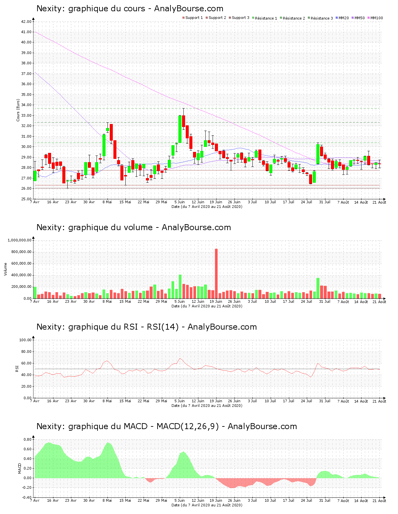This screenshot has height=514, width=398.
Task: Click the 20.00 RSI axis value
Action: click(26, 386)
